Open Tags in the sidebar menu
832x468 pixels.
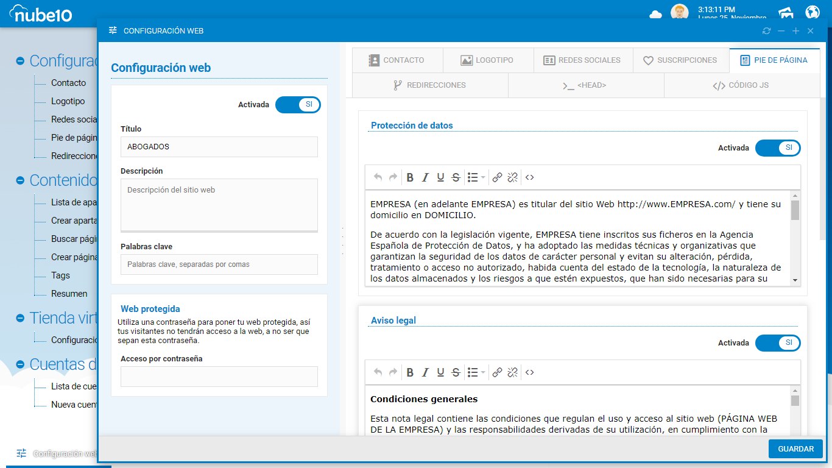tap(60, 275)
